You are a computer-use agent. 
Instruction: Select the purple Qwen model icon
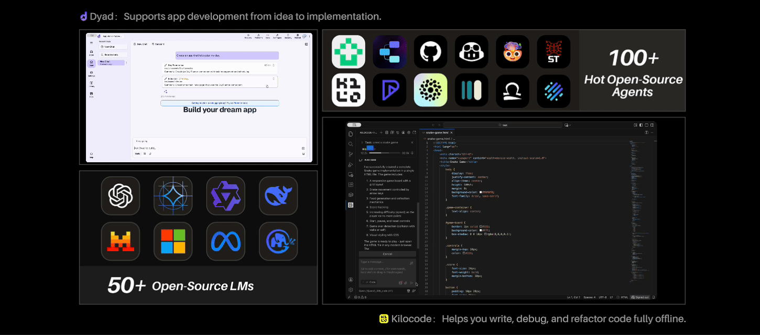tap(225, 196)
